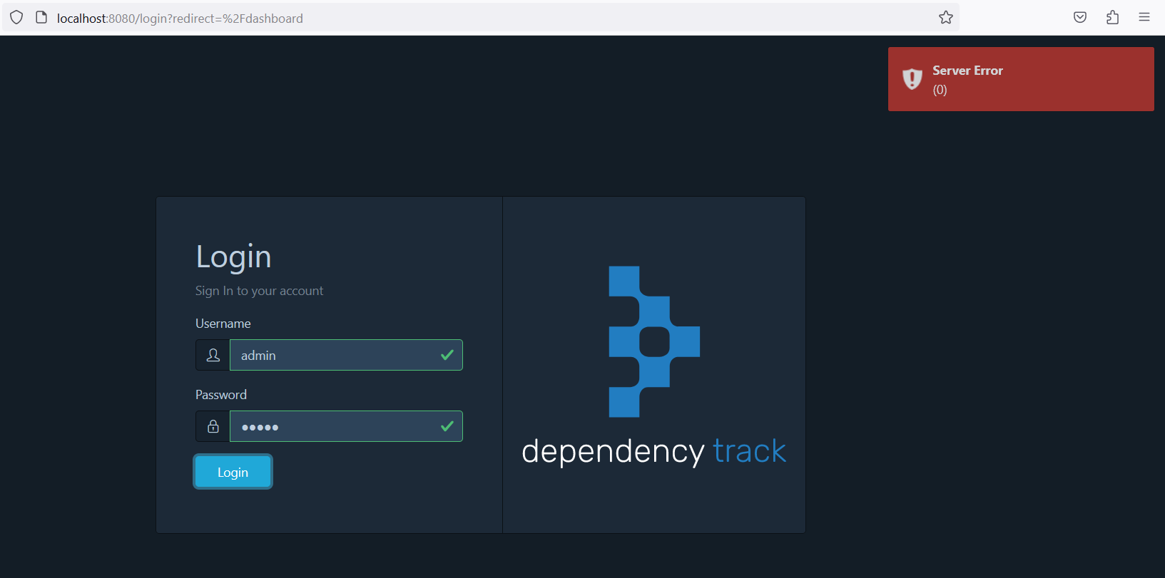Image resolution: width=1165 pixels, height=578 pixels.
Task: Click the padlock icon beside Password
Action: [x=213, y=426]
